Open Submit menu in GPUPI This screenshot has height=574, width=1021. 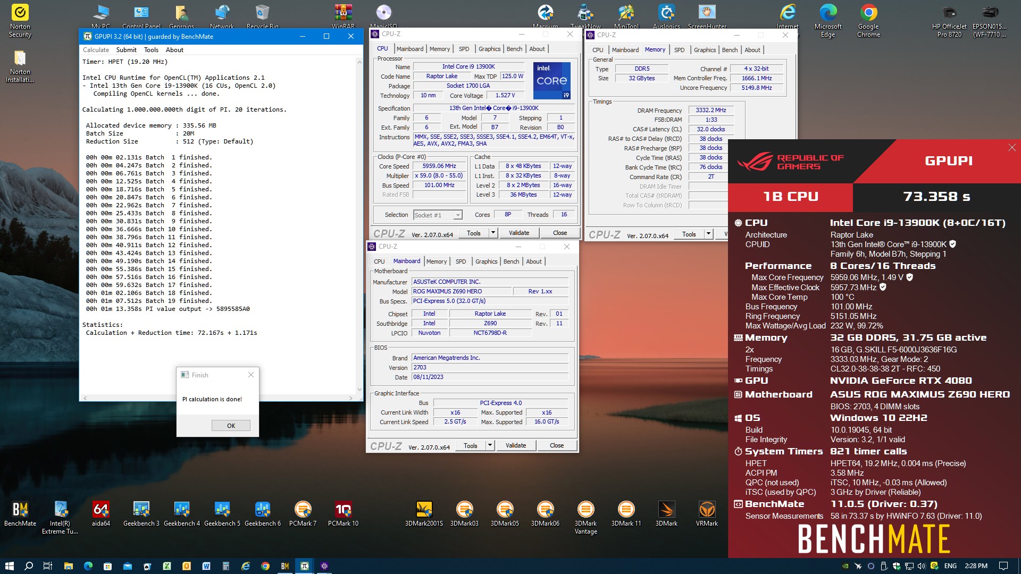coord(127,50)
